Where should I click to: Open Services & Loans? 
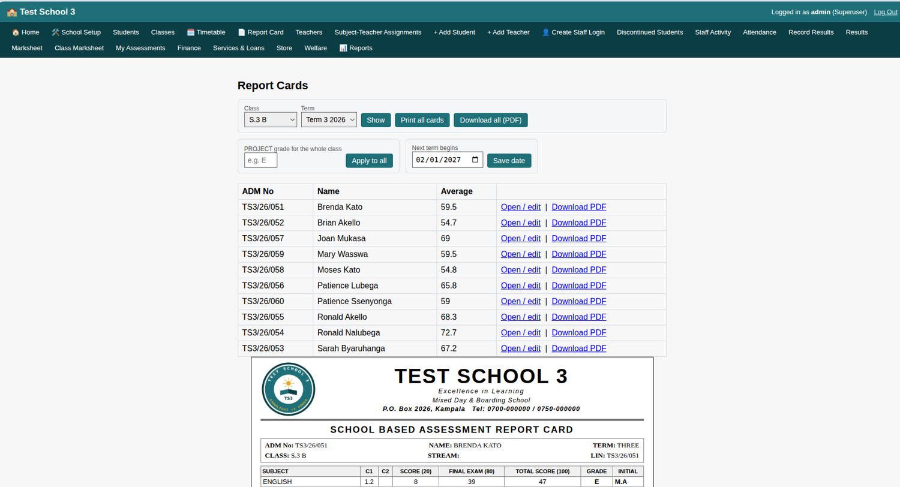click(239, 48)
